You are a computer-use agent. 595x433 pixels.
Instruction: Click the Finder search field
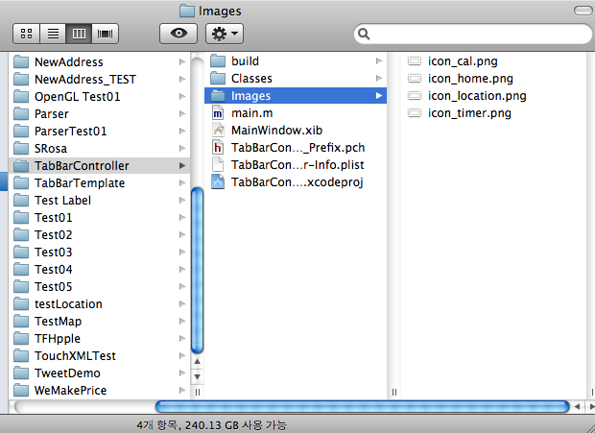pos(473,34)
